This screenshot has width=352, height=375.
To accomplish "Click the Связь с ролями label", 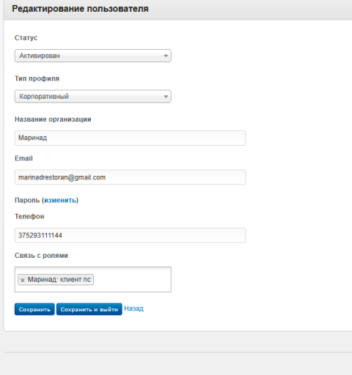I will [x=41, y=256].
